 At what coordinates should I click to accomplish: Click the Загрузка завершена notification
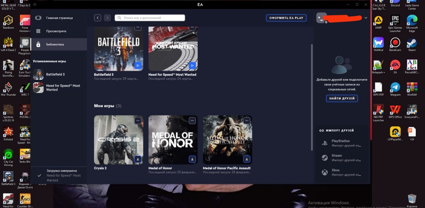(x=59, y=175)
